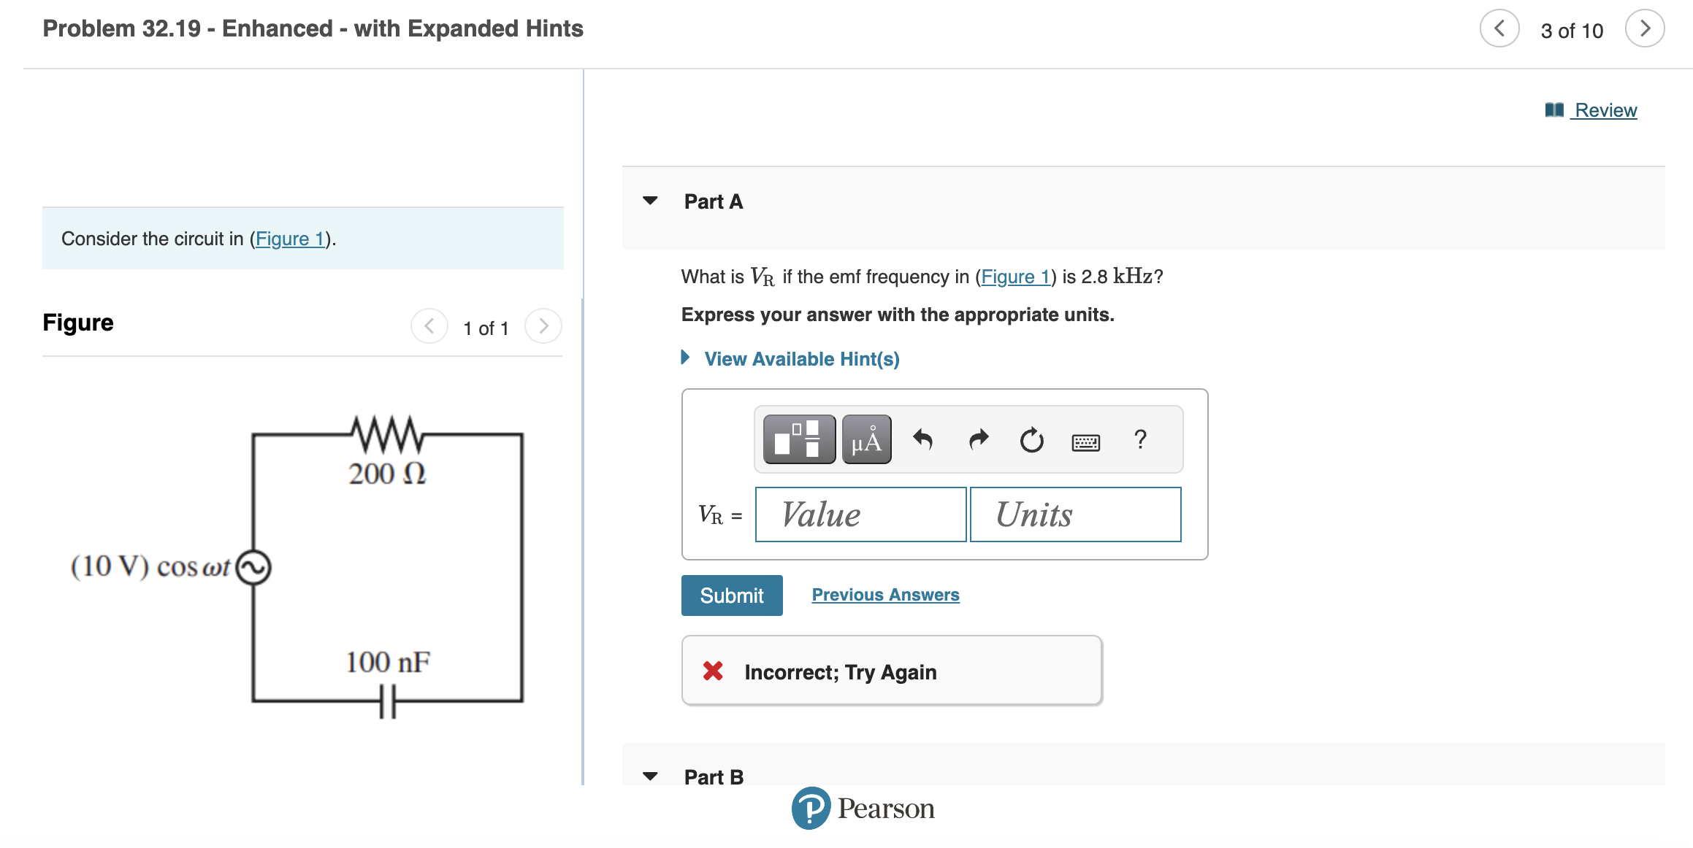Screen dimensions: 1693x848
Task: Click the redo arrow in the answer toolbar
Action: [977, 439]
